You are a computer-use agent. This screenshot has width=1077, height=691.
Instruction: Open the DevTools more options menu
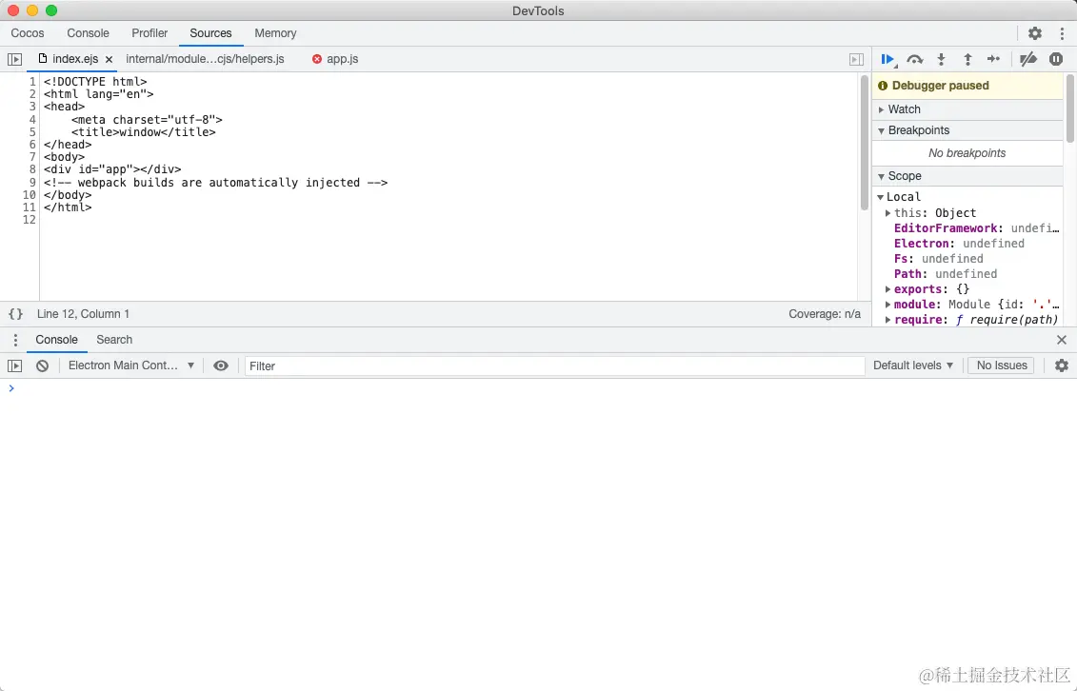pyautogui.click(x=1062, y=33)
